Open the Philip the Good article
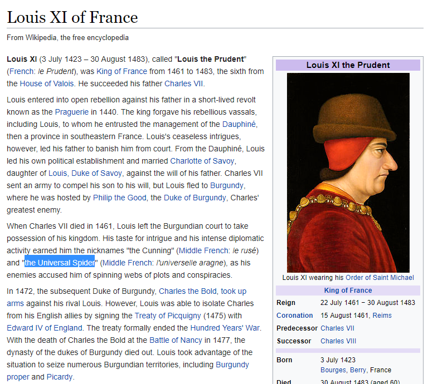 tap(120, 198)
